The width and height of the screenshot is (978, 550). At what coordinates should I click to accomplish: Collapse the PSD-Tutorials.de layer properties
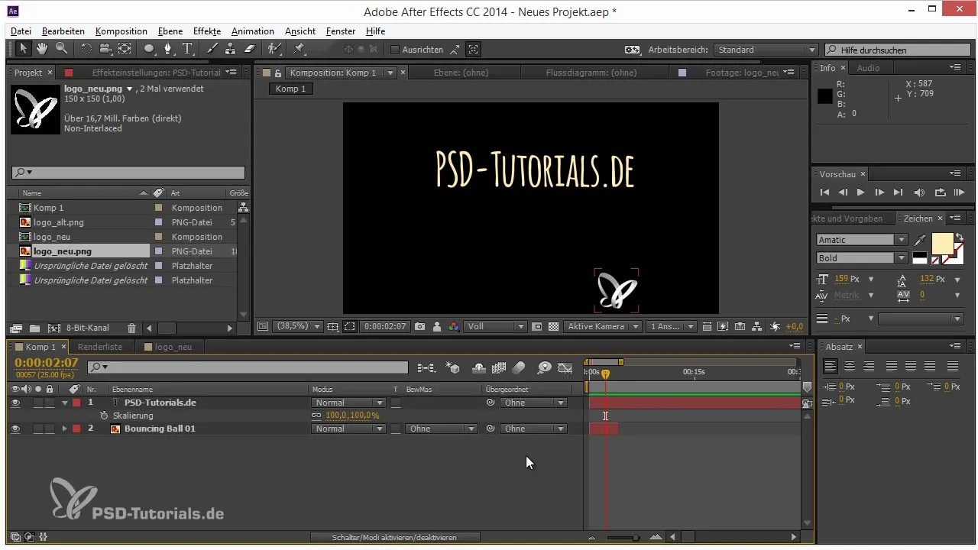(x=65, y=403)
